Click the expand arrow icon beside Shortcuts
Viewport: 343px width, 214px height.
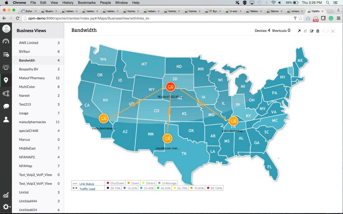point(299,31)
